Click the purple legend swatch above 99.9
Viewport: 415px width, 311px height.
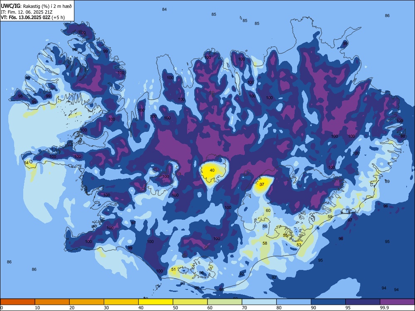tap(397, 302)
